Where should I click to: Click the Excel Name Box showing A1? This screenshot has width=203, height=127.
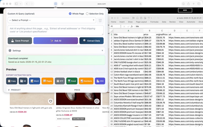pos(115,26)
